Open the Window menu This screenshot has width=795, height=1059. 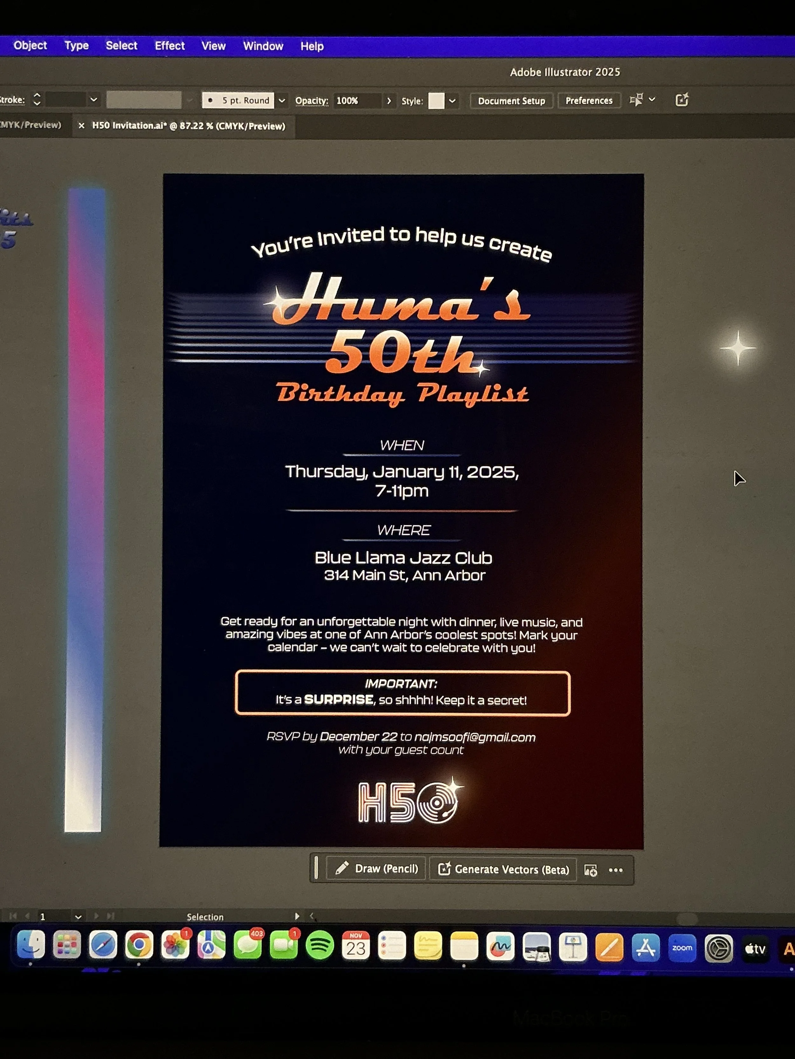pyautogui.click(x=263, y=46)
